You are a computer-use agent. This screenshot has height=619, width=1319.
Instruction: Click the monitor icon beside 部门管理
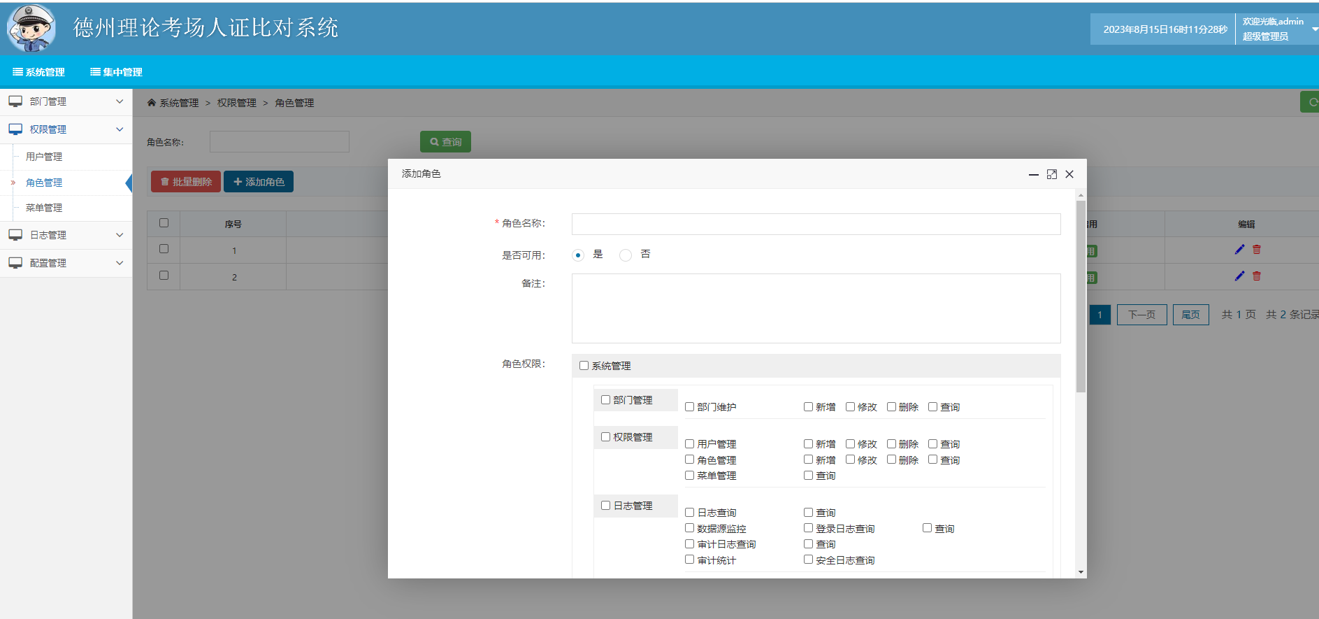[15, 101]
